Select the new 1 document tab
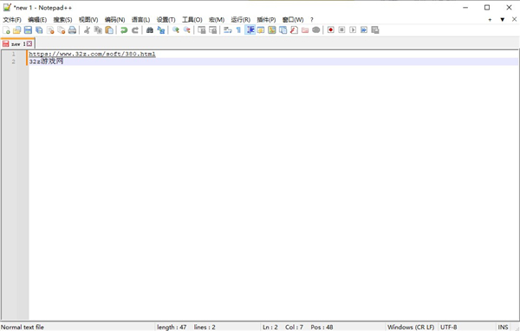 tap(17, 44)
